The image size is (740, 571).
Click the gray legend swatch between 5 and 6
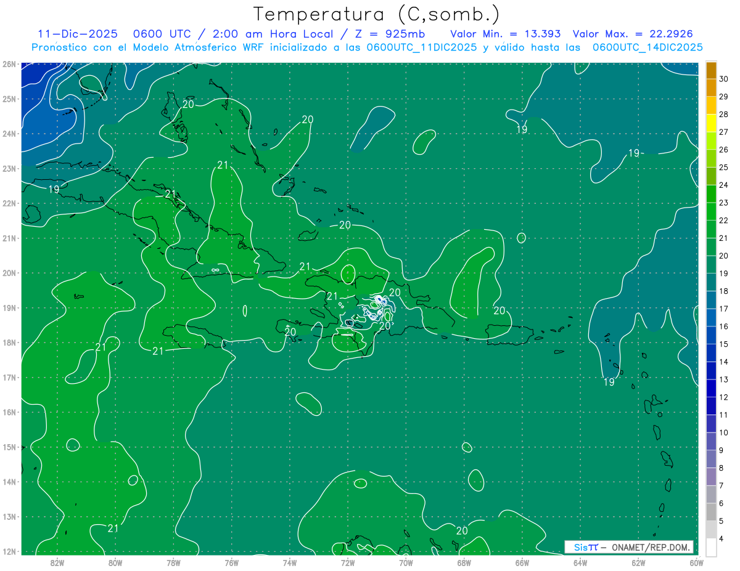tap(711, 512)
